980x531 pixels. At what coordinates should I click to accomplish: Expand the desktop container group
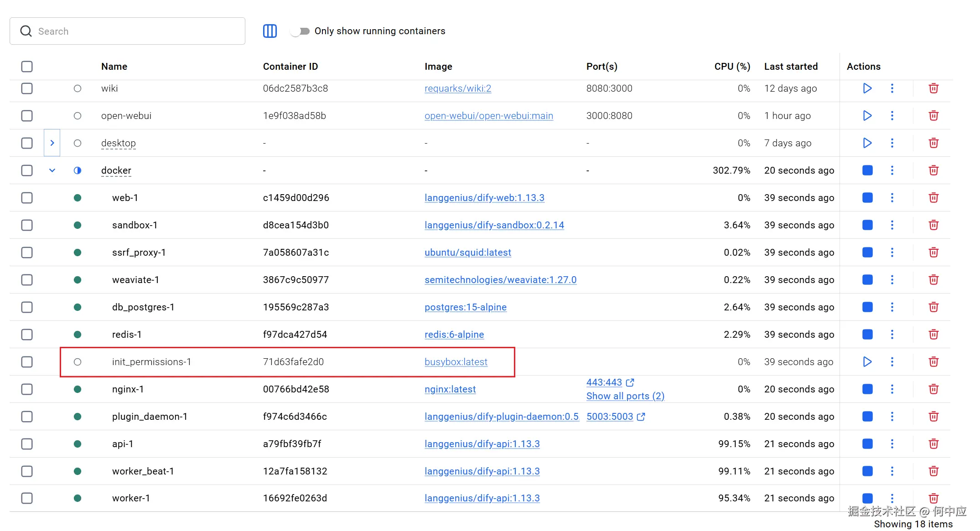52,143
